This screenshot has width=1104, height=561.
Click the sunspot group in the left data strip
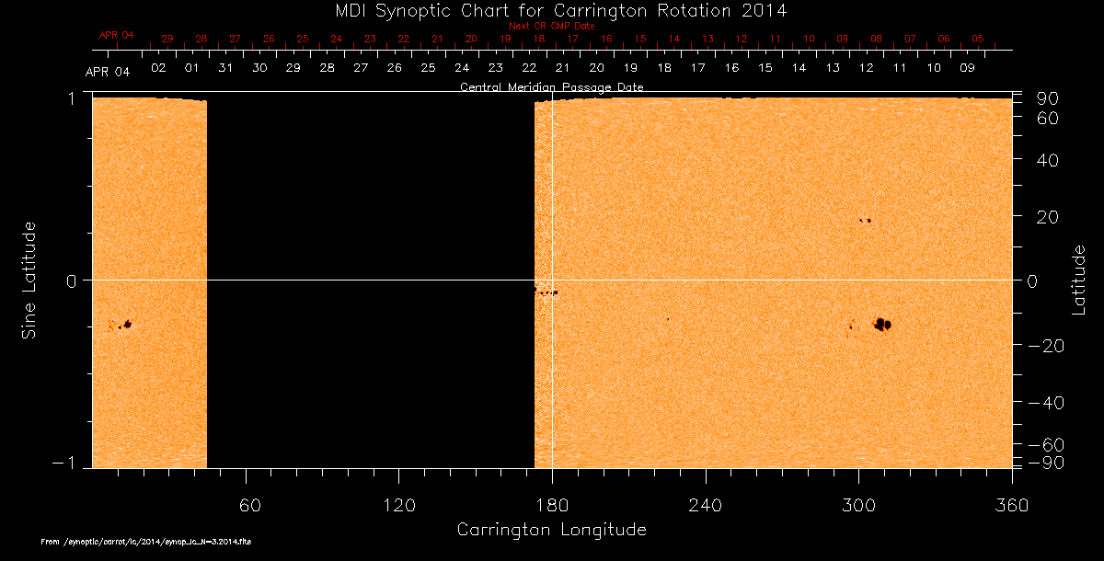click(126, 325)
